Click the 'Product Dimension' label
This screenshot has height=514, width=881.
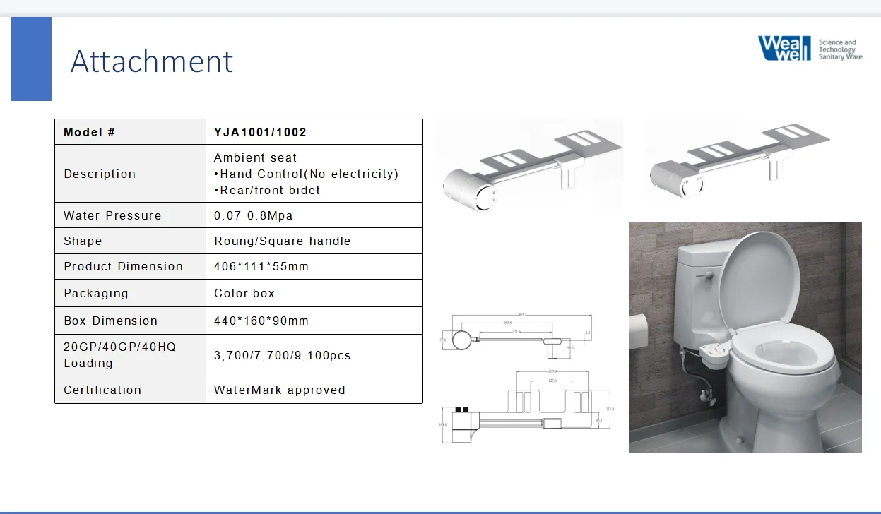[124, 266]
